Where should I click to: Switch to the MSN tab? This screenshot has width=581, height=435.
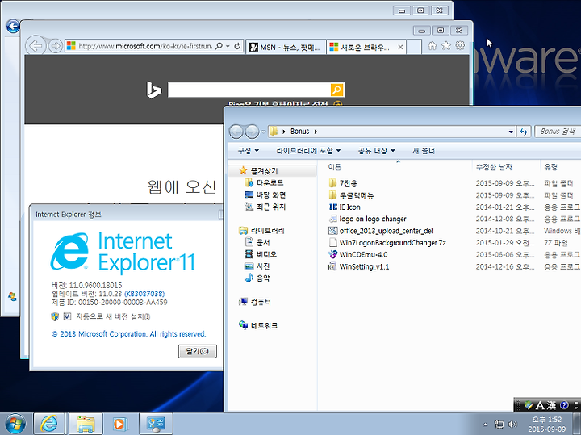(286, 47)
